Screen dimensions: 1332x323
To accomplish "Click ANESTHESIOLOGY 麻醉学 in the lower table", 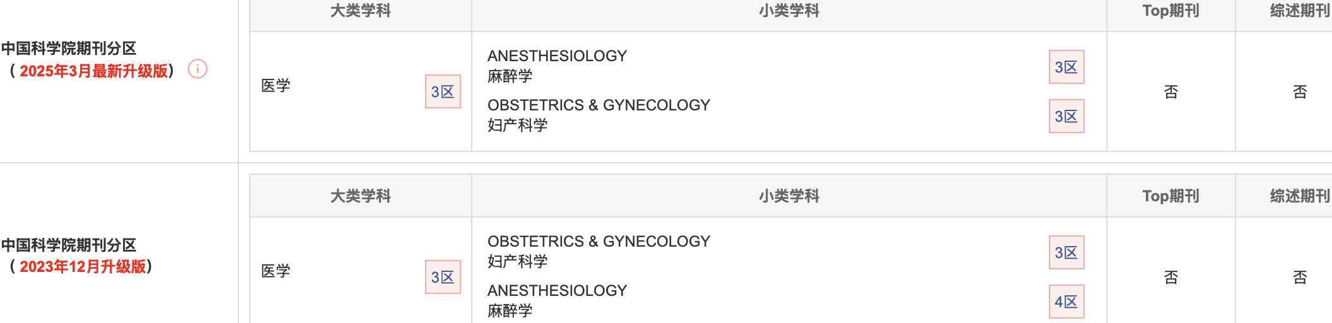I will coord(558,300).
